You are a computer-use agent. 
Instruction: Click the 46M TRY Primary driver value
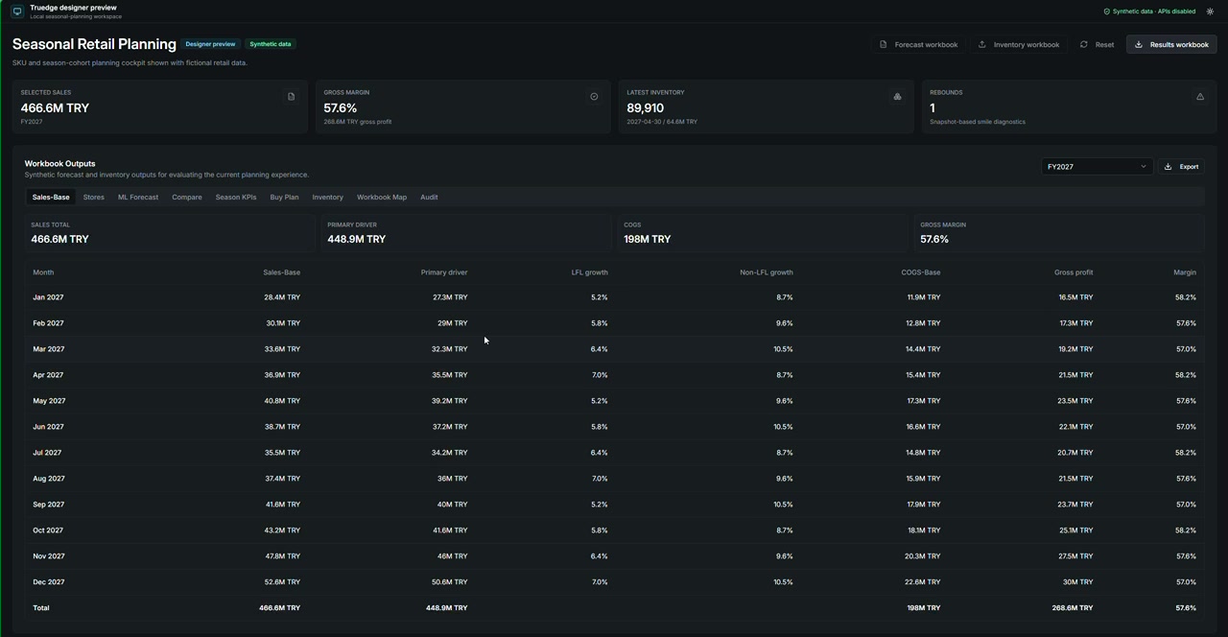(x=453, y=556)
